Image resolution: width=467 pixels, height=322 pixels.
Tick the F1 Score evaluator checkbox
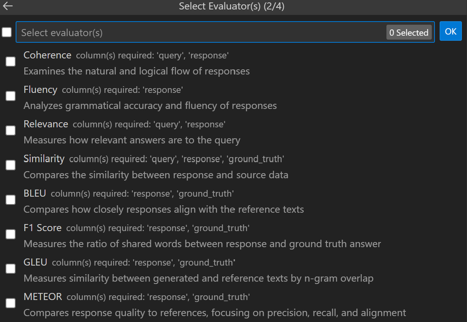[10, 234]
